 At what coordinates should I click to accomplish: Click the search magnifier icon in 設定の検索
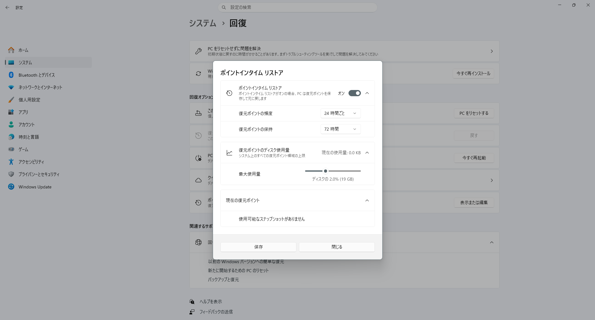(224, 7)
